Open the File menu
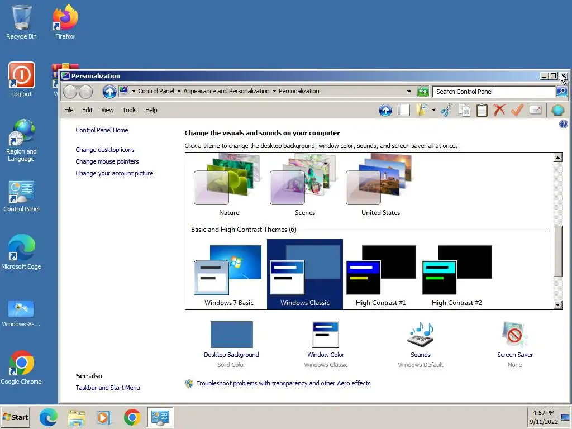The width and height of the screenshot is (572, 429). point(69,110)
